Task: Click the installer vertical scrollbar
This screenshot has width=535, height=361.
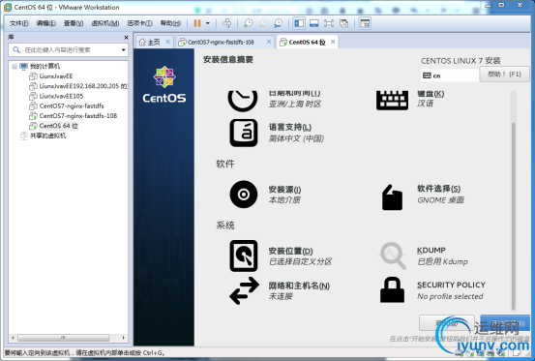Action: point(513,216)
